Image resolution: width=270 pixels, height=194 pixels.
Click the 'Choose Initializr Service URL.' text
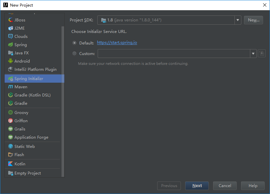pyautogui.click(x=99, y=32)
